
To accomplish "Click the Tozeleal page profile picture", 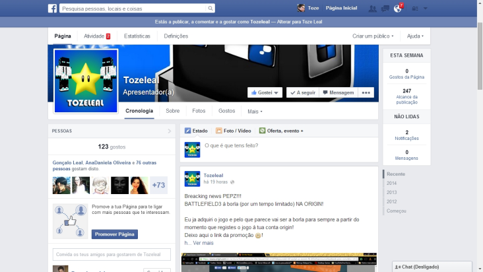I will [x=86, y=81].
